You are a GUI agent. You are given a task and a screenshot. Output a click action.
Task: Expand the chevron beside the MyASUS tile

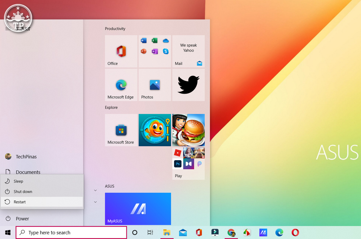pos(95,202)
